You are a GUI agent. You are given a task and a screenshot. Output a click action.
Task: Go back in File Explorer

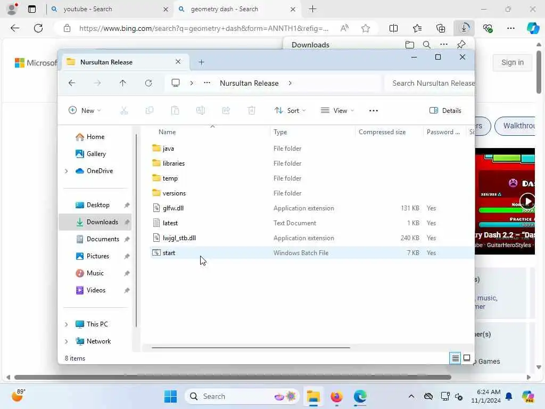pos(72,83)
